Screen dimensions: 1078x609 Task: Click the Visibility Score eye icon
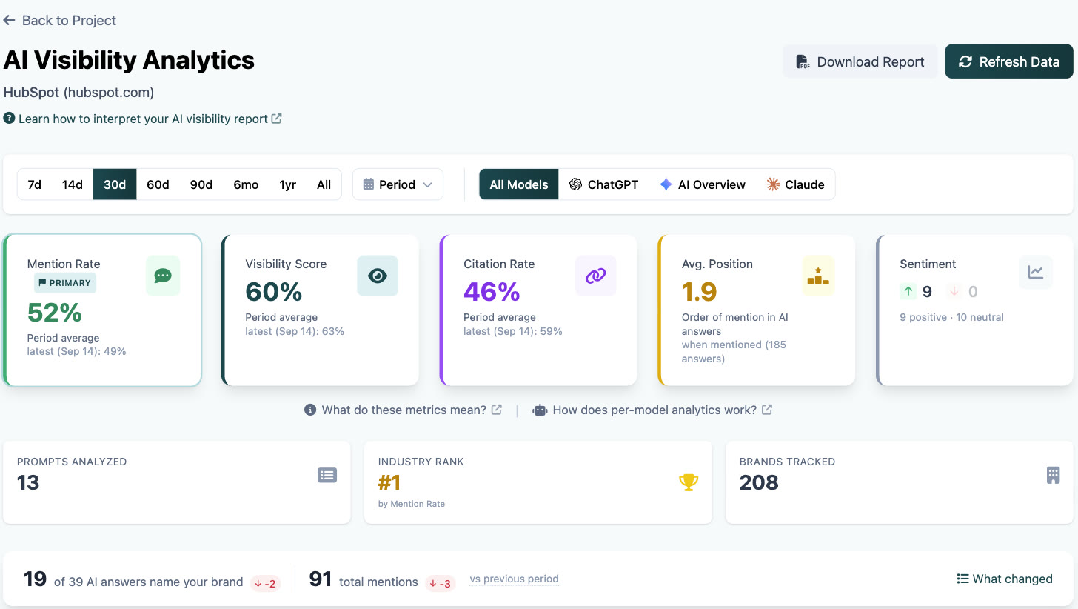(378, 276)
